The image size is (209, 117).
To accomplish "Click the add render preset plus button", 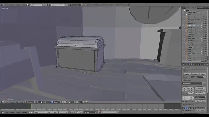I will pyautogui.click(x=203, y=84).
